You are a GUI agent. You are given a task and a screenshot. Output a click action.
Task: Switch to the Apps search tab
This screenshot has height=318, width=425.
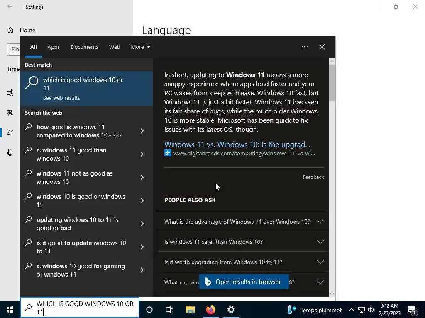coord(54,47)
